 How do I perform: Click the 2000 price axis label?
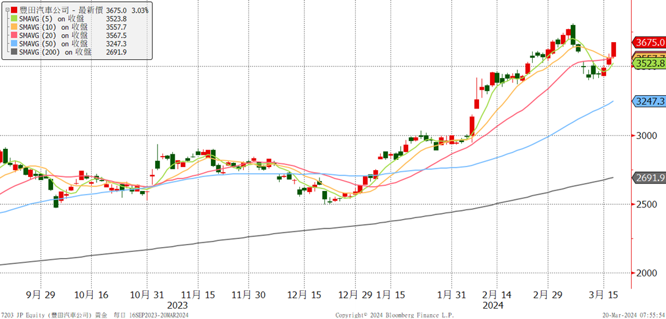coord(646,273)
